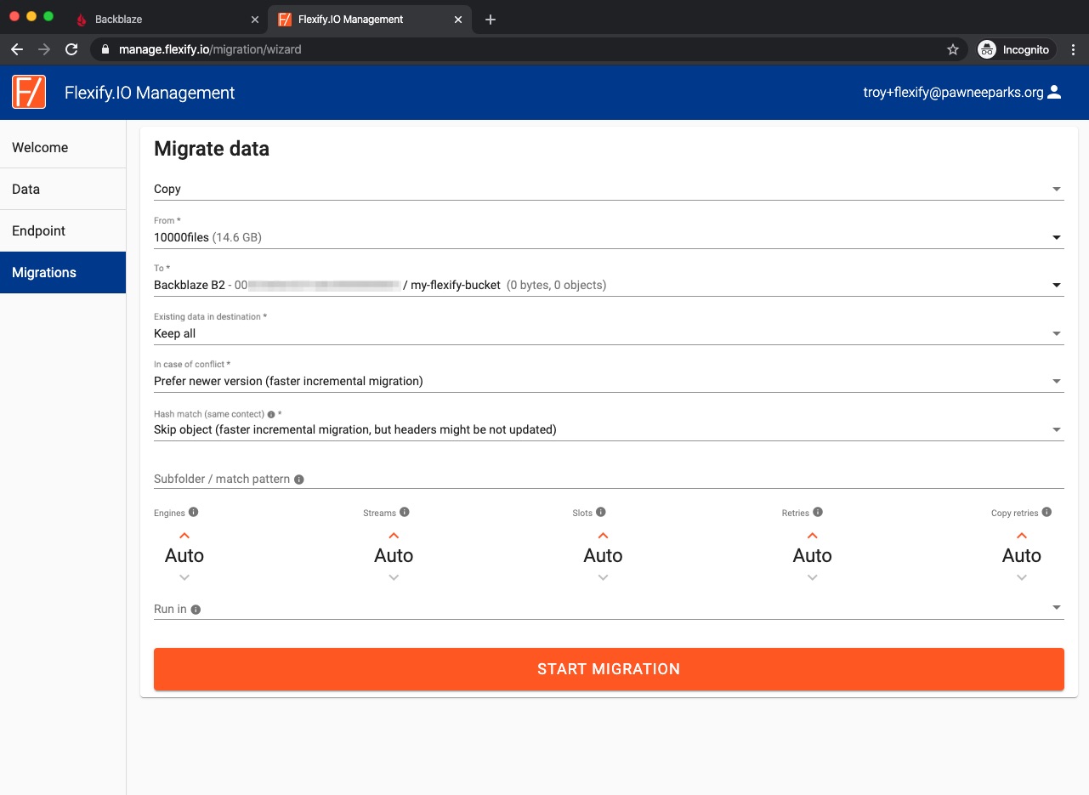1089x795 pixels.
Task: Show info icon next to Copy retries
Action: click(1046, 512)
